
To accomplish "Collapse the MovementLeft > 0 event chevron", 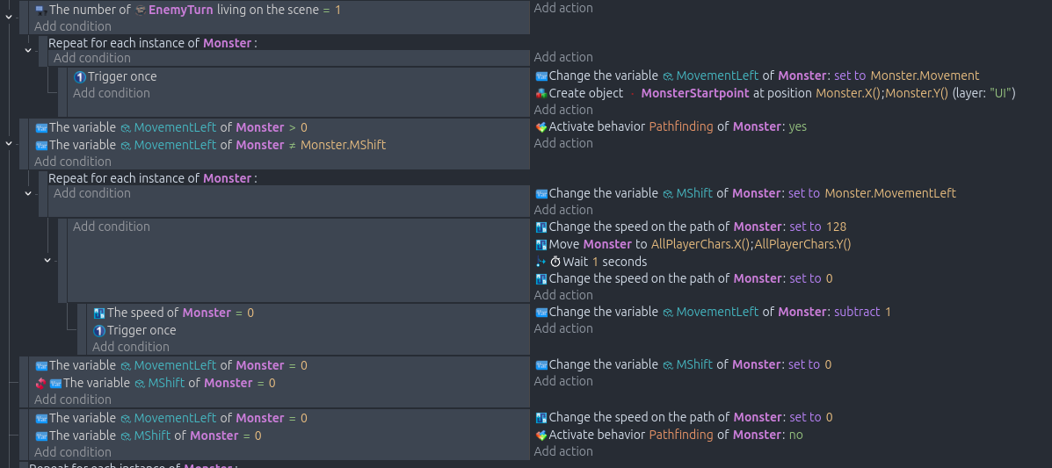I will [x=9, y=143].
